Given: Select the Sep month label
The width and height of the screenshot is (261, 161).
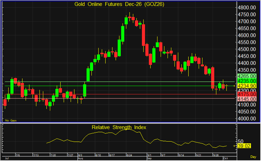Looking at the screenshot, I should (149, 158).
